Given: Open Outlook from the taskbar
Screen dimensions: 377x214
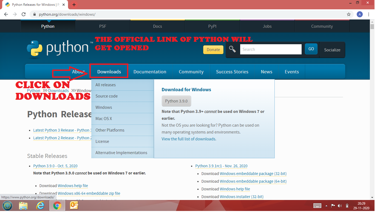Looking at the screenshot, I should (74, 205).
